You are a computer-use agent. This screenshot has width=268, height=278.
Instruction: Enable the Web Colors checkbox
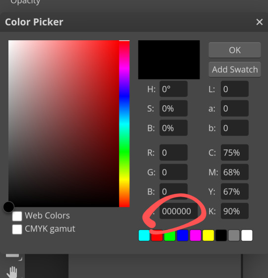pyautogui.click(x=17, y=216)
